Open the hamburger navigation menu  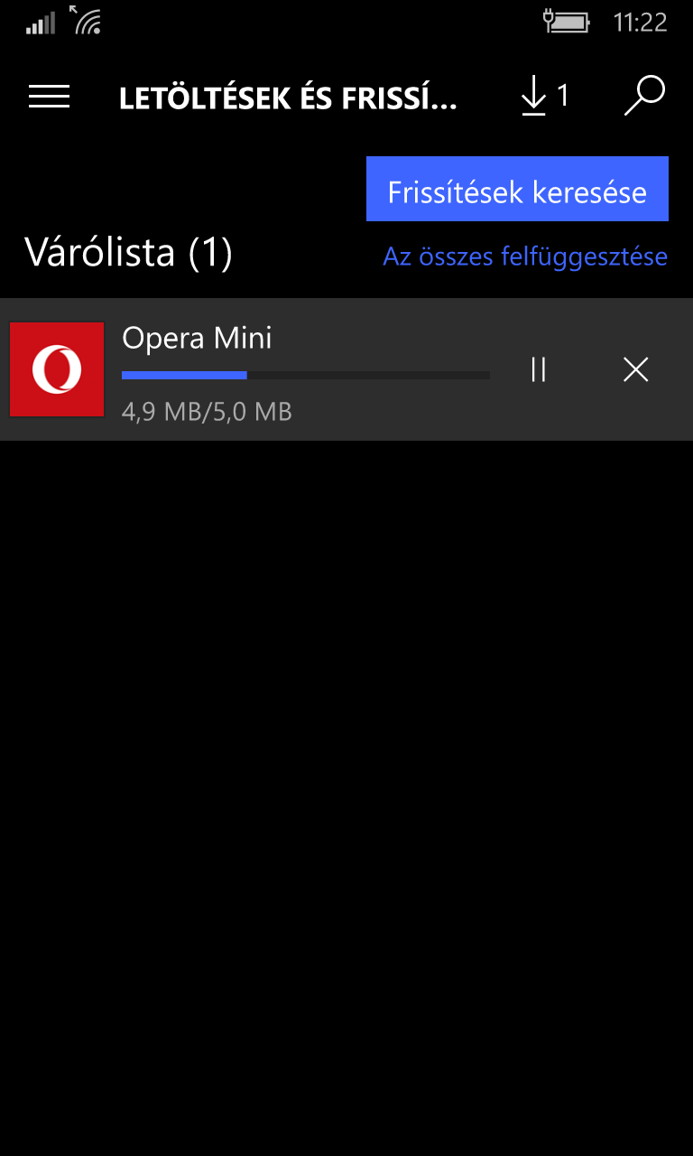[x=49, y=97]
